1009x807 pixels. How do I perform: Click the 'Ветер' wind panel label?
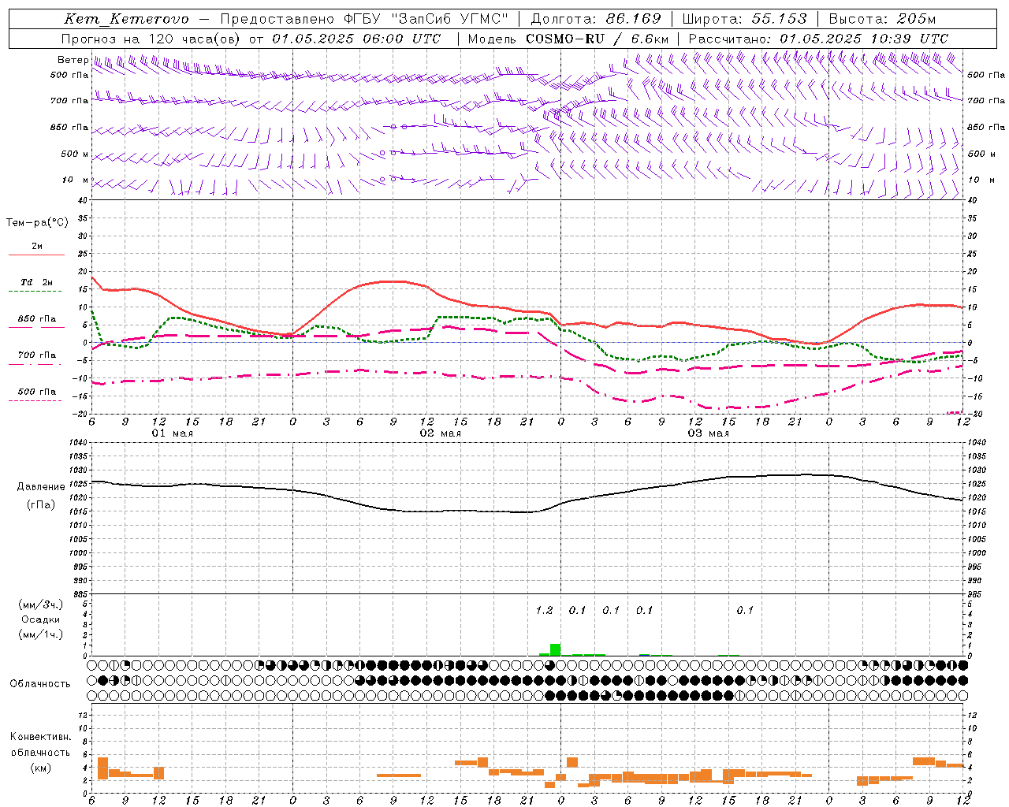pyautogui.click(x=73, y=60)
